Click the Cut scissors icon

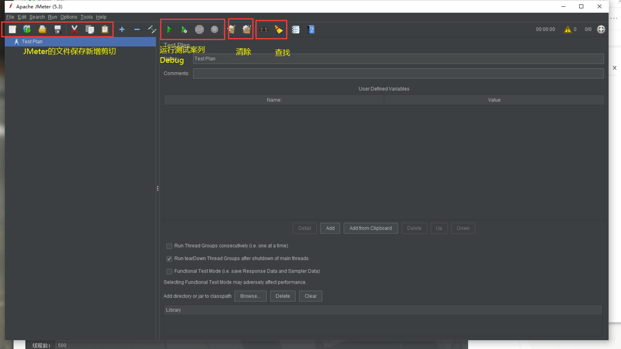pyautogui.click(x=75, y=29)
